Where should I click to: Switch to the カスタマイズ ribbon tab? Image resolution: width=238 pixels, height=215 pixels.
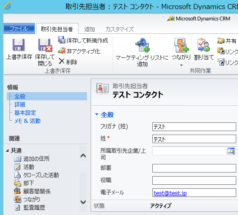[119, 29]
